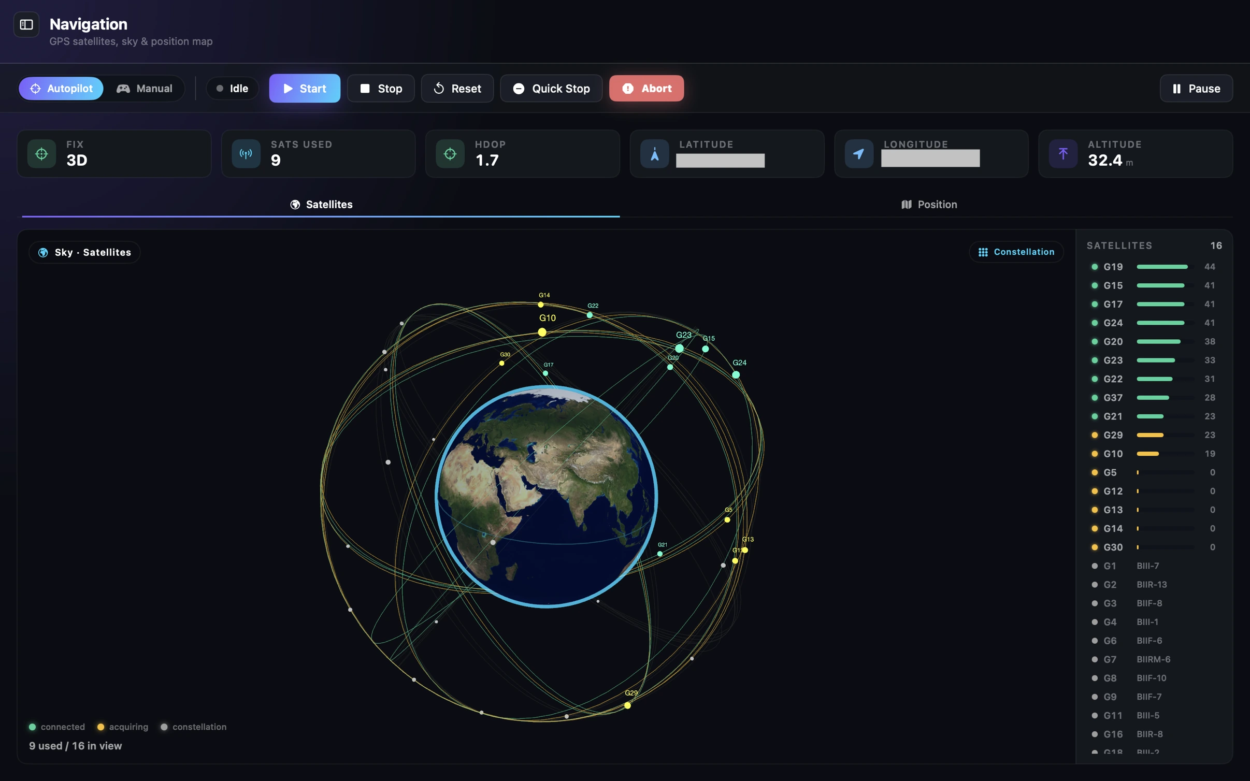
Task: Select satellite G21 dot on the globe
Action: click(x=659, y=554)
